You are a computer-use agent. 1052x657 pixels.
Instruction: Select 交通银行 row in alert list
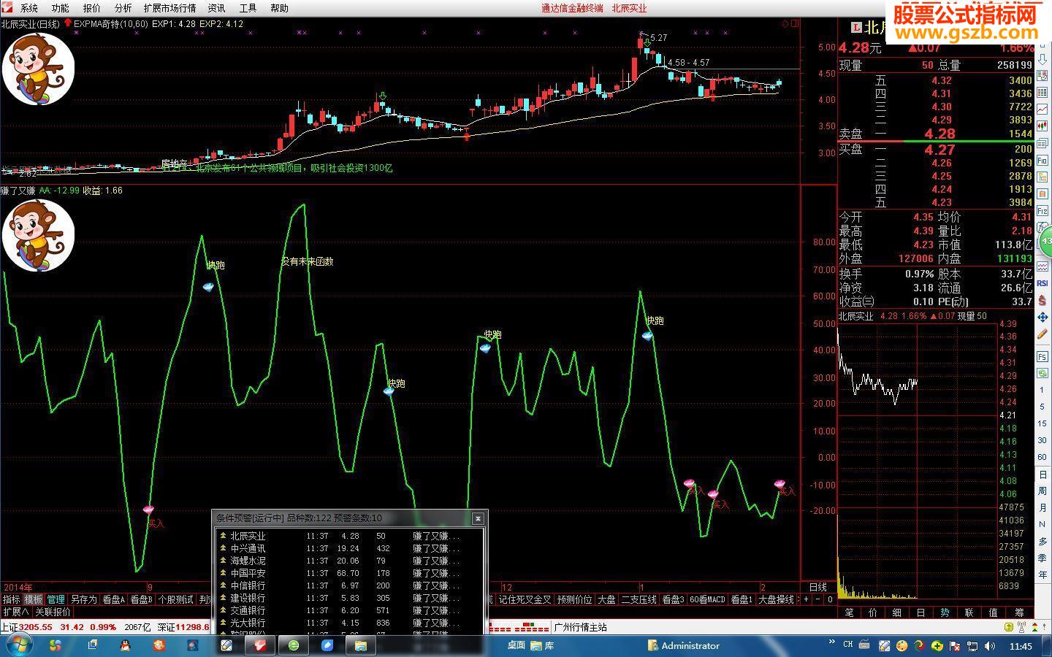(x=349, y=610)
